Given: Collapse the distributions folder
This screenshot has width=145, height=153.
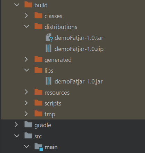Looking at the screenshot, I should coord(27,27).
